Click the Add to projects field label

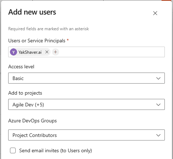pos(25,93)
